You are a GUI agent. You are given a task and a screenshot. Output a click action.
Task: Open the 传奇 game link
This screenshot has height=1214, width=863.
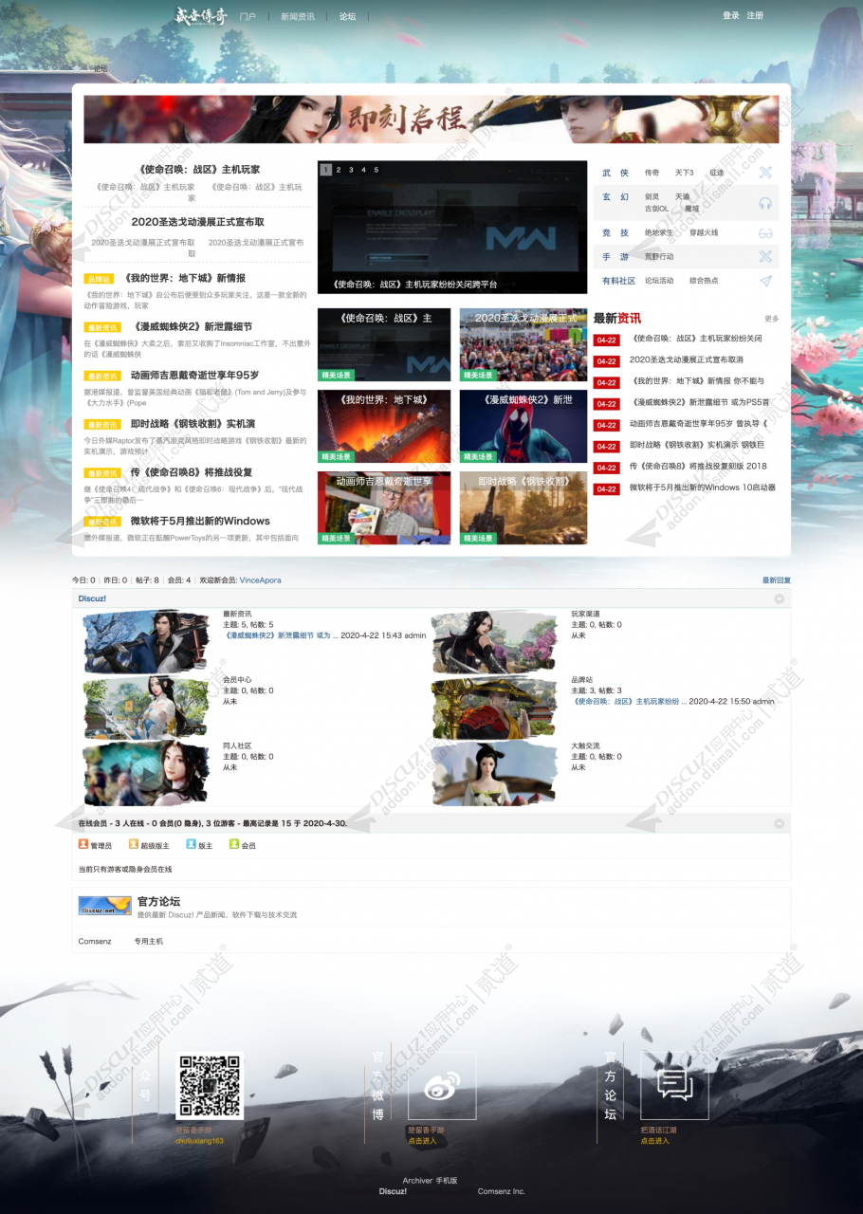click(x=652, y=173)
